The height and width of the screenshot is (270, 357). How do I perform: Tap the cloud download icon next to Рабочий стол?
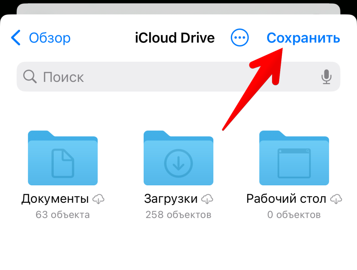[336, 199]
